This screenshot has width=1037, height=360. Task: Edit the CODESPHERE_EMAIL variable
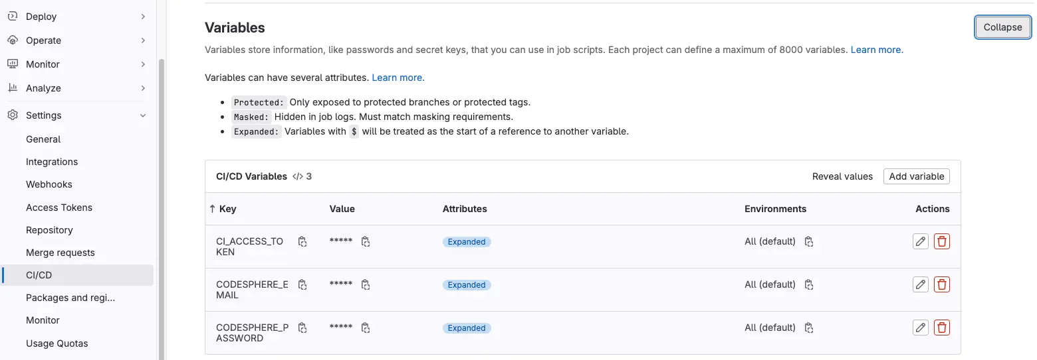920,284
